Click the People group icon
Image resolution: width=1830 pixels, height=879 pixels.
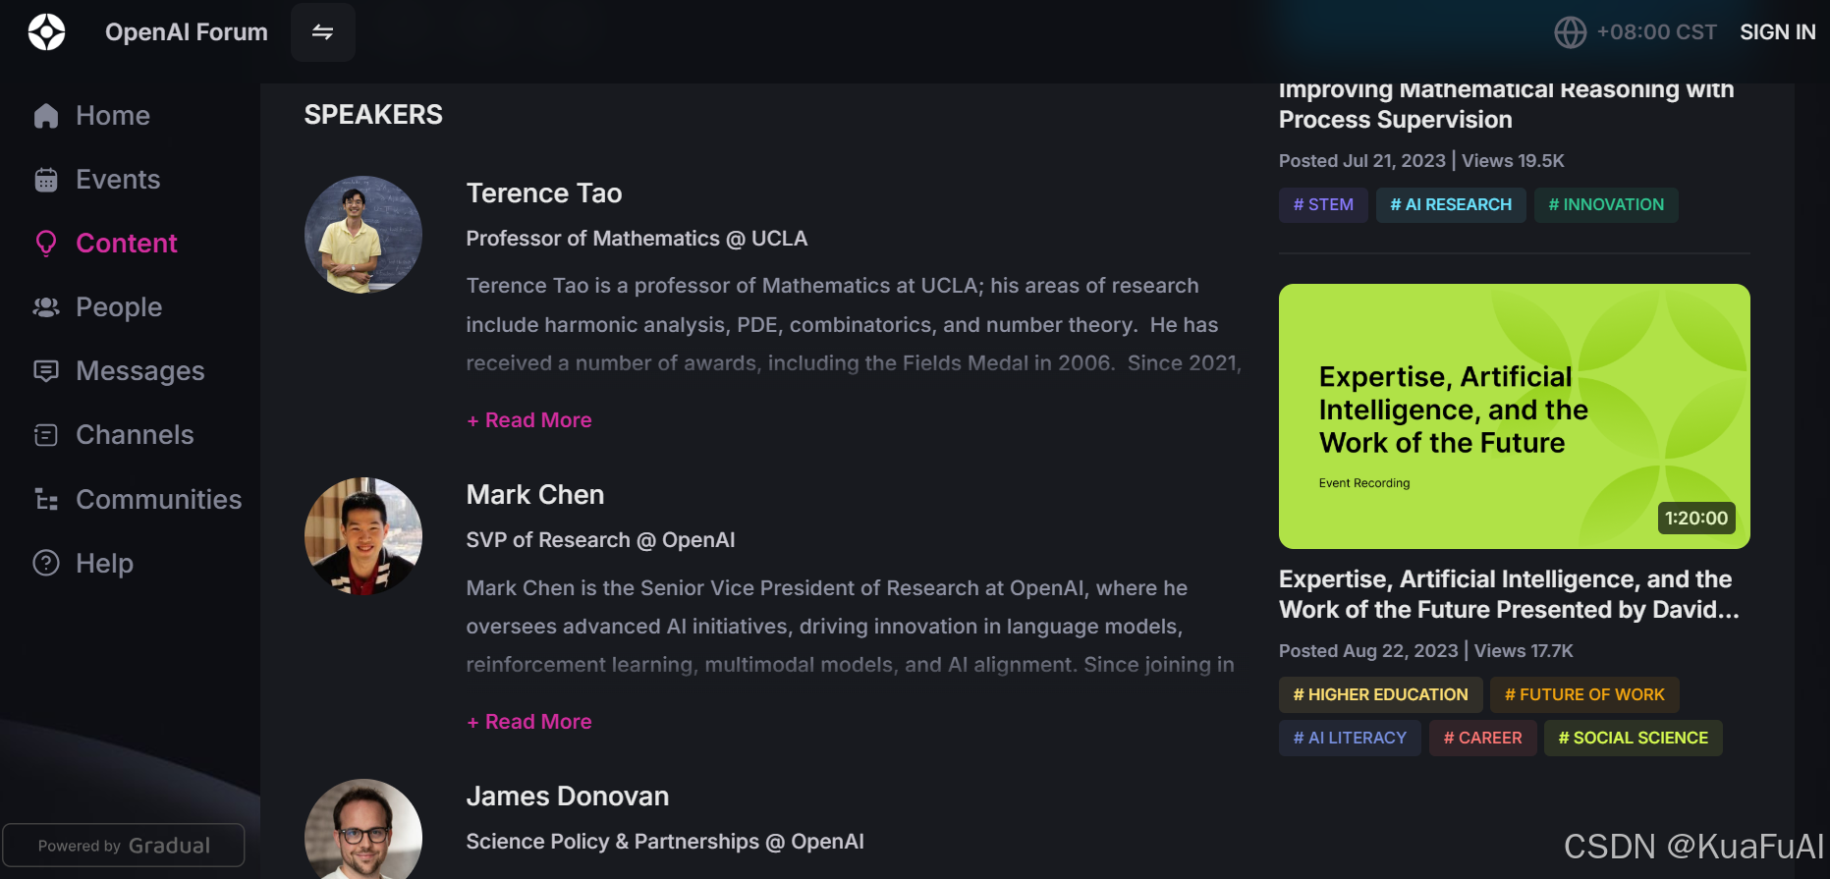click(x=46, y=307)
